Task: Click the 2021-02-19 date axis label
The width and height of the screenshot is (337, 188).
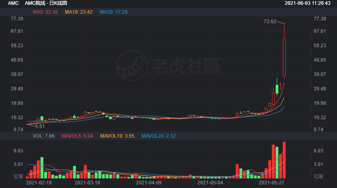Action: click(39, 183)
